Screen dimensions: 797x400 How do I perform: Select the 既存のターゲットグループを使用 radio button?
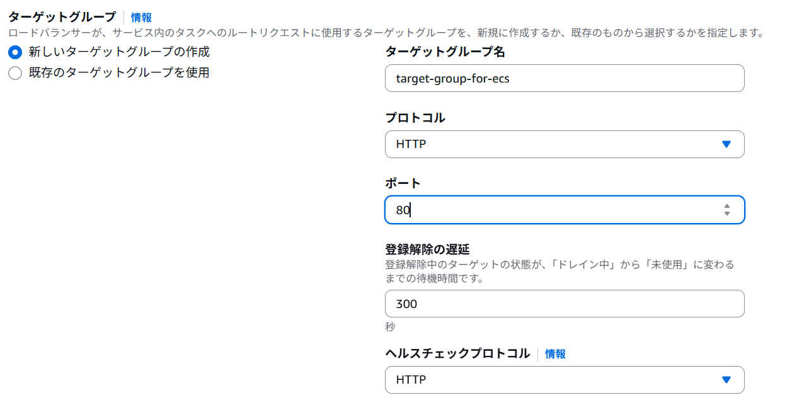15,73
